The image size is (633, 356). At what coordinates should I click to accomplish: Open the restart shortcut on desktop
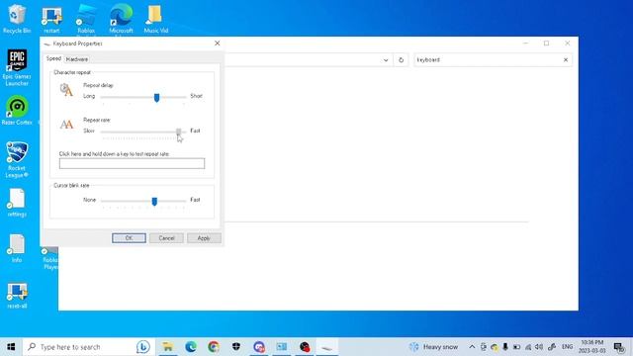click(x=51, y=20)
